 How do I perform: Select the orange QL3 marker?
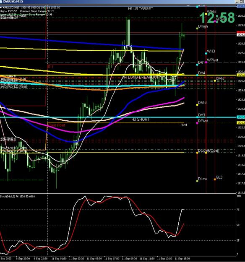pyautogui.click(x=215, y=179)
